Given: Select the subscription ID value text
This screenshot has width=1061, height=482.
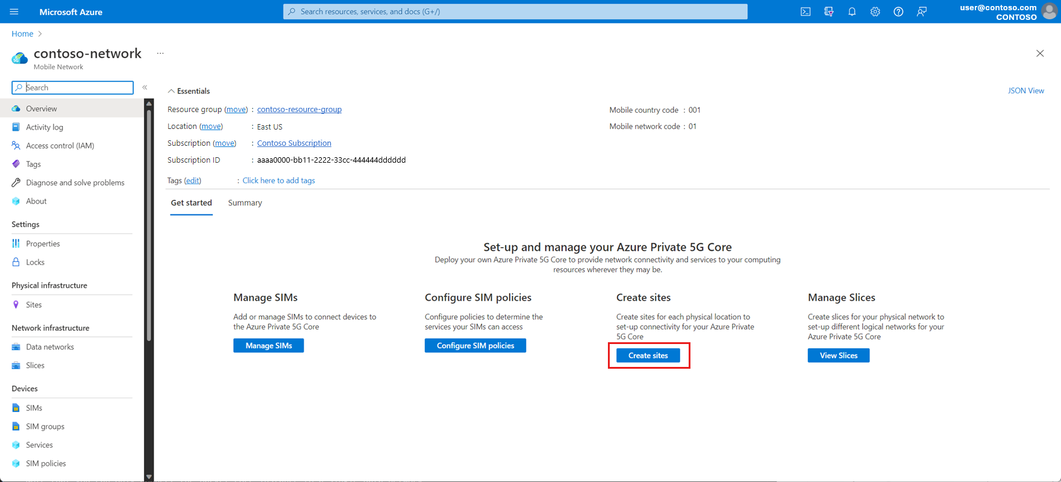Looking at the screenshot, I should (331, 160).
